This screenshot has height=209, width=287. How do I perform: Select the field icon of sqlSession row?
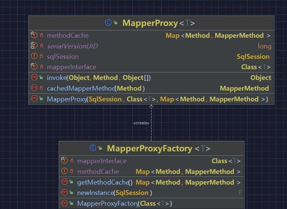coord(34,56)
